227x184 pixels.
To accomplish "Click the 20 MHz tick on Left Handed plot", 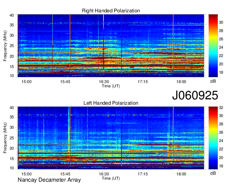I will click(x=12, y=148).
